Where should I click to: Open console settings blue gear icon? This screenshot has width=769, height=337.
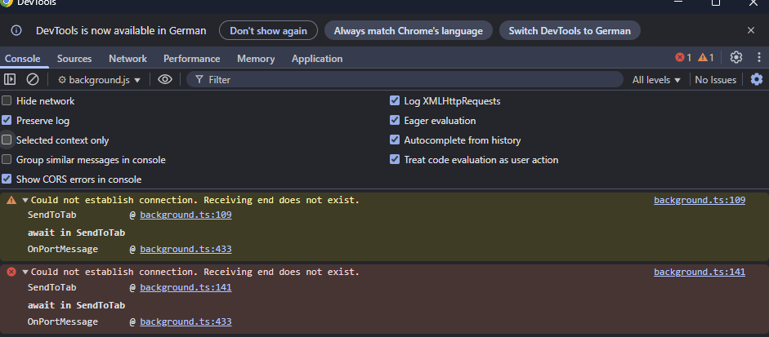click(x=756, y=79)
